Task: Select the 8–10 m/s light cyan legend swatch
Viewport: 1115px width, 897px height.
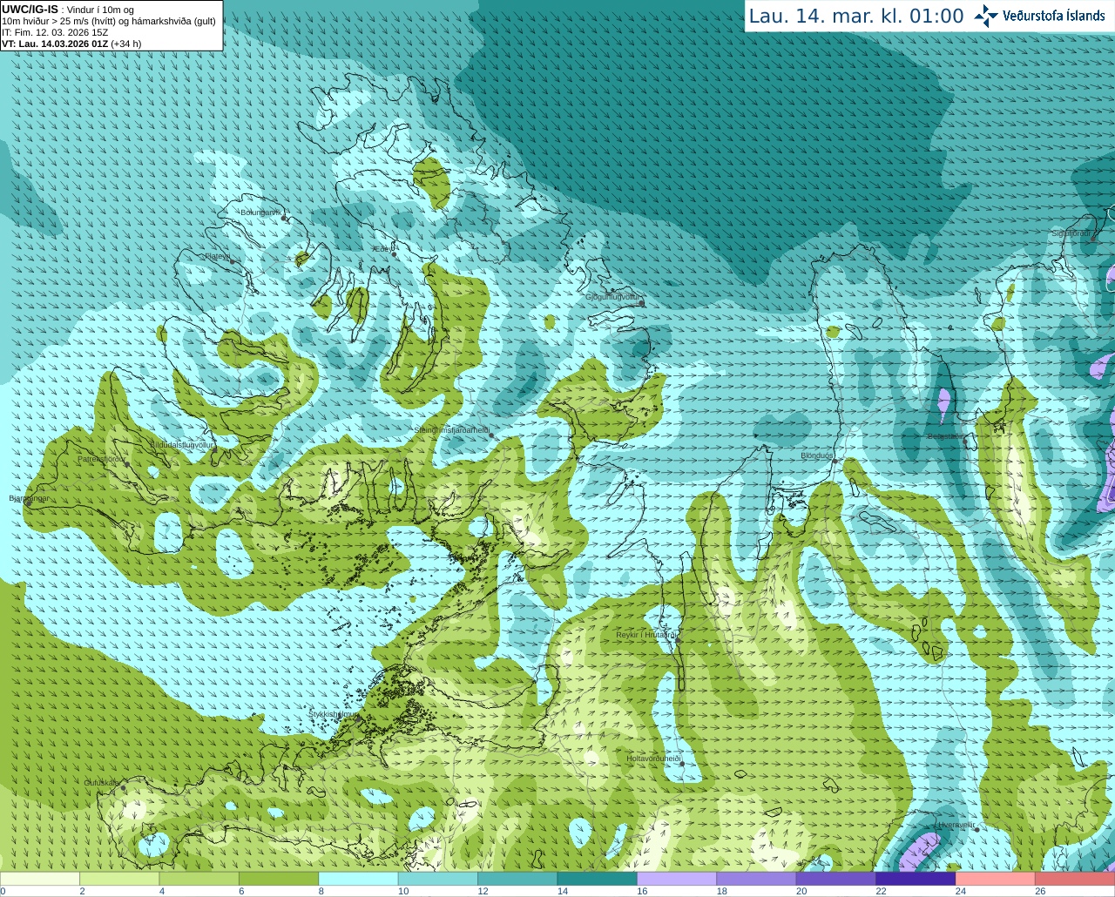Action: click(358, 879)
